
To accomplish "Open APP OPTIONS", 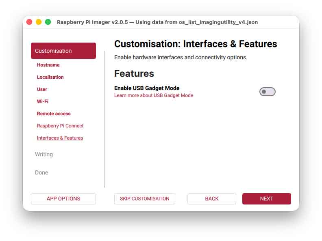I will coord(63,199).
